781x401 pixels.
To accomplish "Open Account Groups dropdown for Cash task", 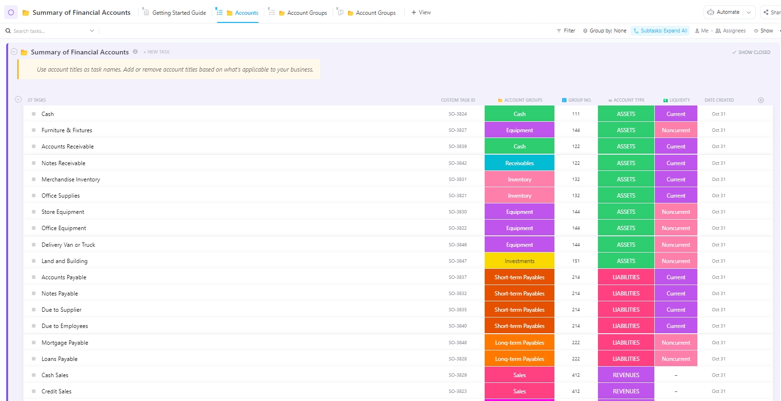I will pyautogui.click(x=520, y=114).
